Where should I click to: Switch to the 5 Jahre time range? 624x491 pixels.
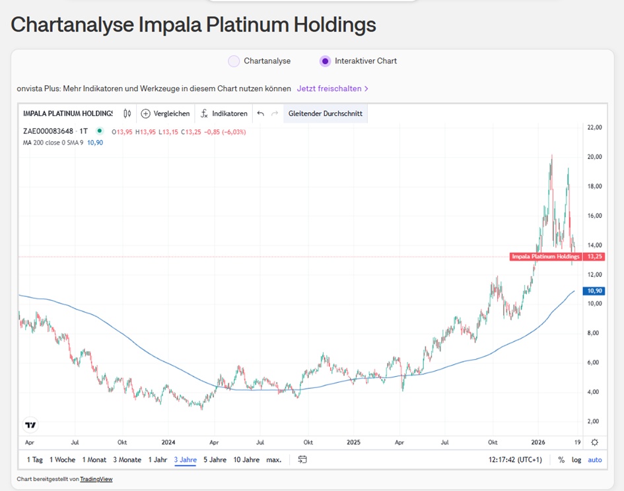tap(215, 459)
